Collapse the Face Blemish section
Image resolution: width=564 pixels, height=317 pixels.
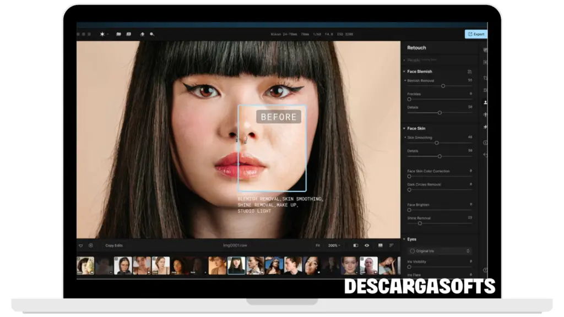[x=404, y=72]
